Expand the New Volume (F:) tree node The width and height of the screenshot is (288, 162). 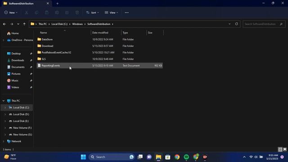coord(5,128)
